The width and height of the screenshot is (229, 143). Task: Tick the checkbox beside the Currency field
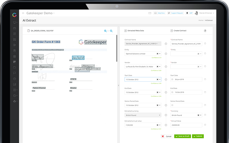tap(205, 115)
